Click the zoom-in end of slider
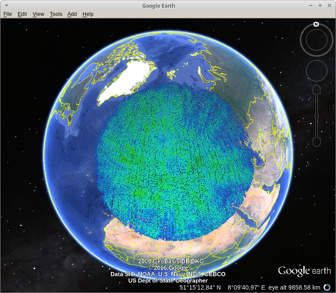The image size is (336, 293). (317, 90)
